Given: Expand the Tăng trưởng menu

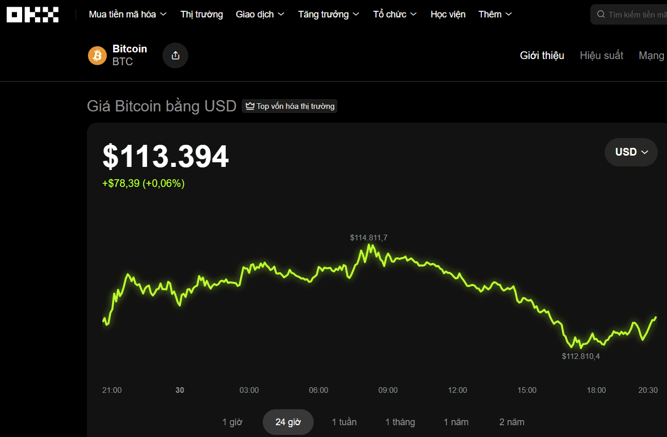Looking at the screenshot, I should click(x=329, y=14).
